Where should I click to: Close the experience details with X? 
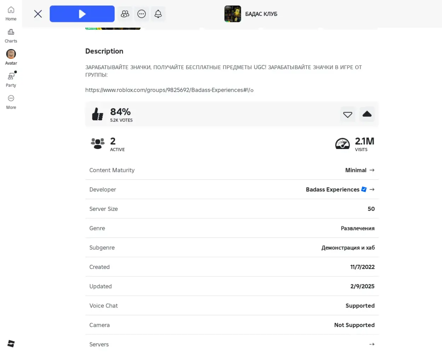38,14
